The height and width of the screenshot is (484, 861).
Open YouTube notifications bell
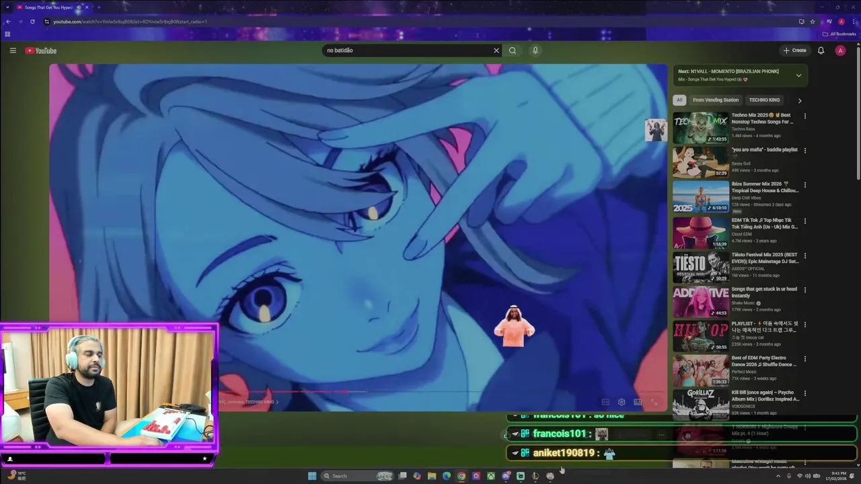point(821,50)
